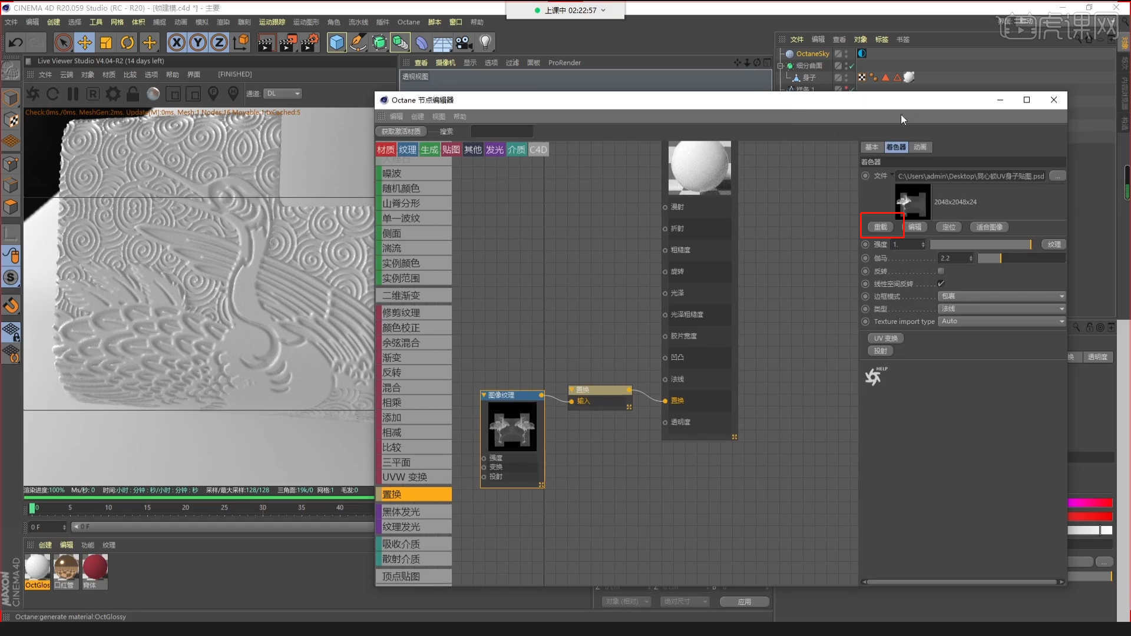Open the channel DL dropdown
The width and height of the screenshot is (1131, 636).
point(283,94)
